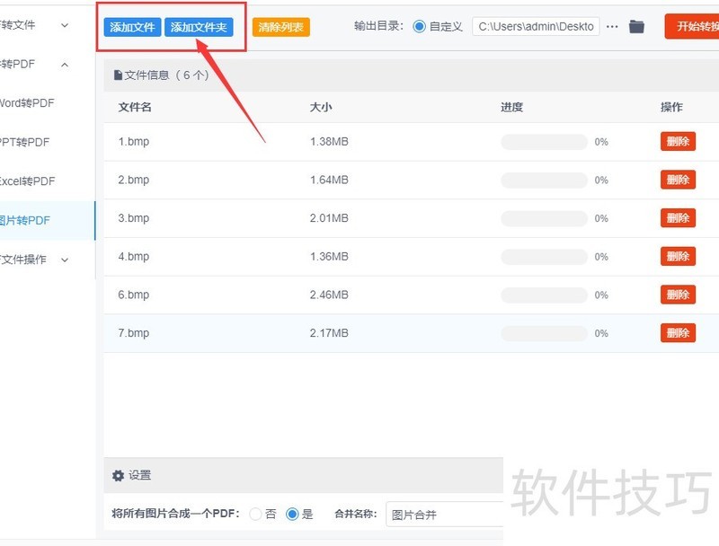Open the Word转PDF menu item
This screenshot has width=719, height=546.
27,103
